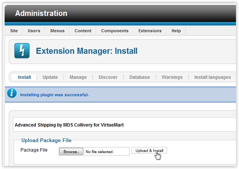
Task: Switch to the Update tab
Action: click(50, 77)
